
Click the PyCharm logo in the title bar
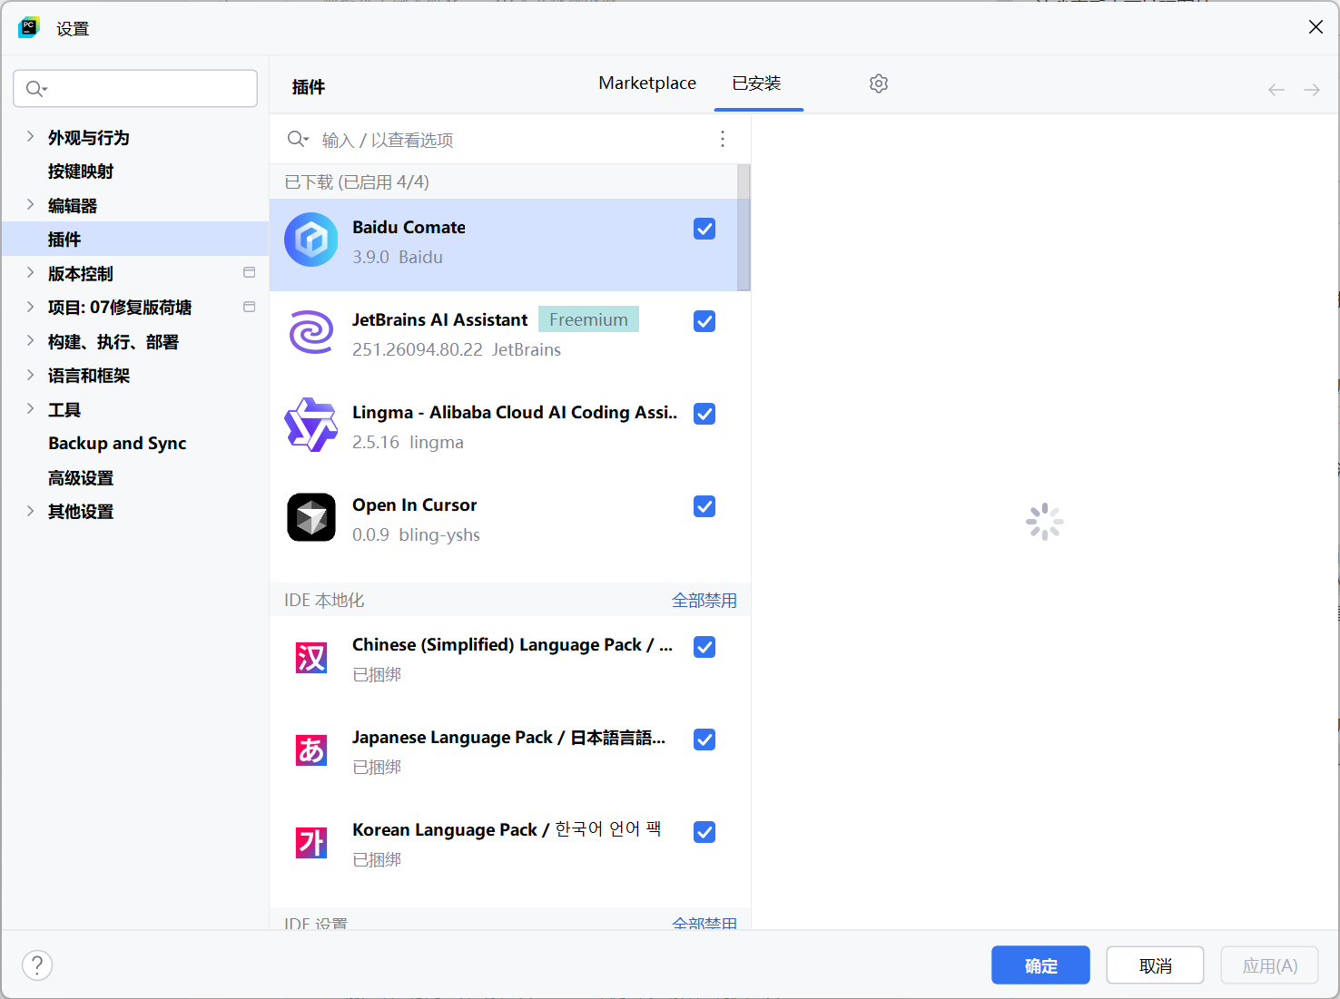29,27
